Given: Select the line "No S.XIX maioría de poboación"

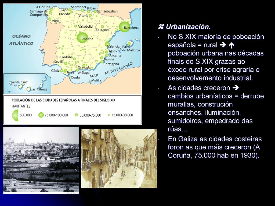Looking at the screenshot, I should 216,37.
